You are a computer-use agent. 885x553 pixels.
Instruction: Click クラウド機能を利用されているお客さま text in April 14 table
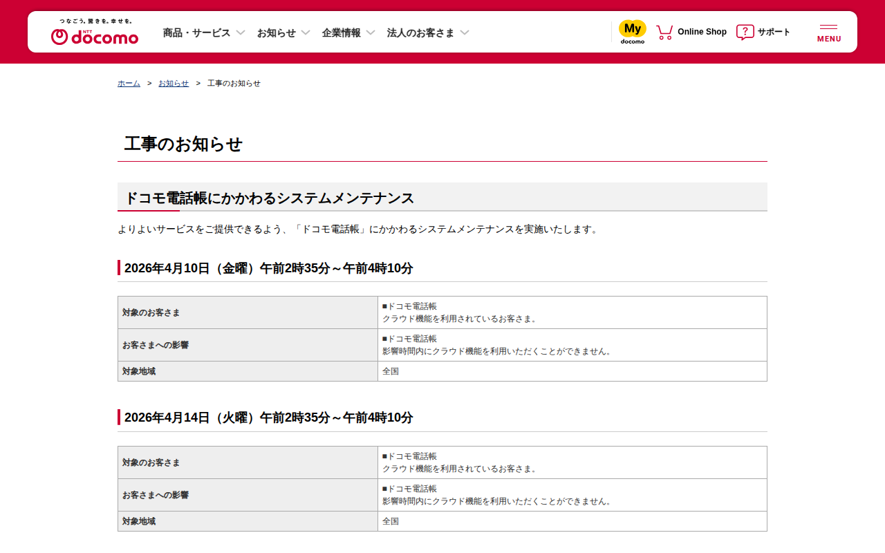[460, 469]
